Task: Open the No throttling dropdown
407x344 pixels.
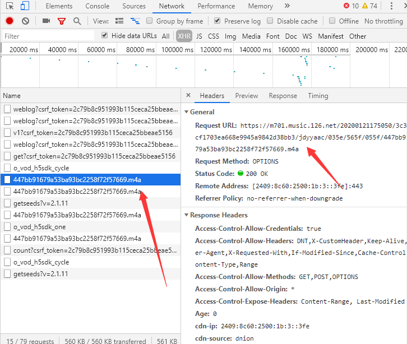Action: tap(385, 21)
